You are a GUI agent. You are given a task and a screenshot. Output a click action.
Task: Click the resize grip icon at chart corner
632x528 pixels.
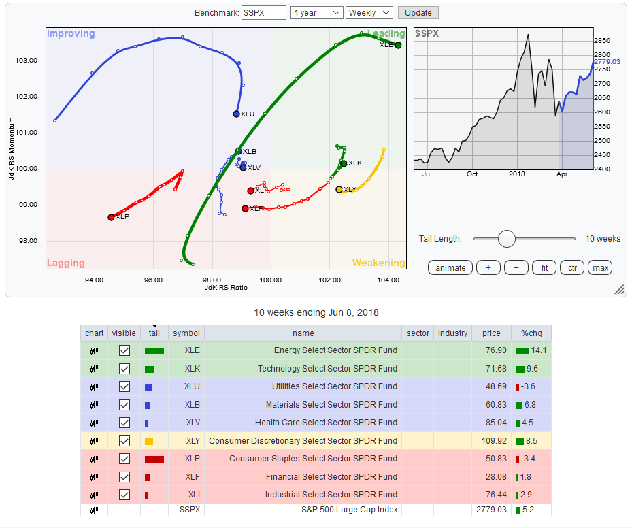coord(619,289)
